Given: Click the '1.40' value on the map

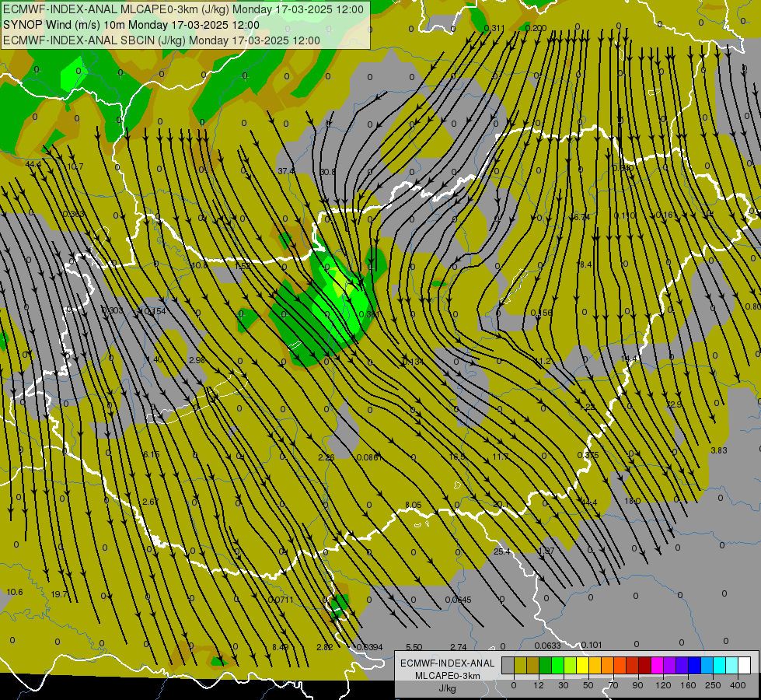Looking at the screenshot, I should click(154, 359).
